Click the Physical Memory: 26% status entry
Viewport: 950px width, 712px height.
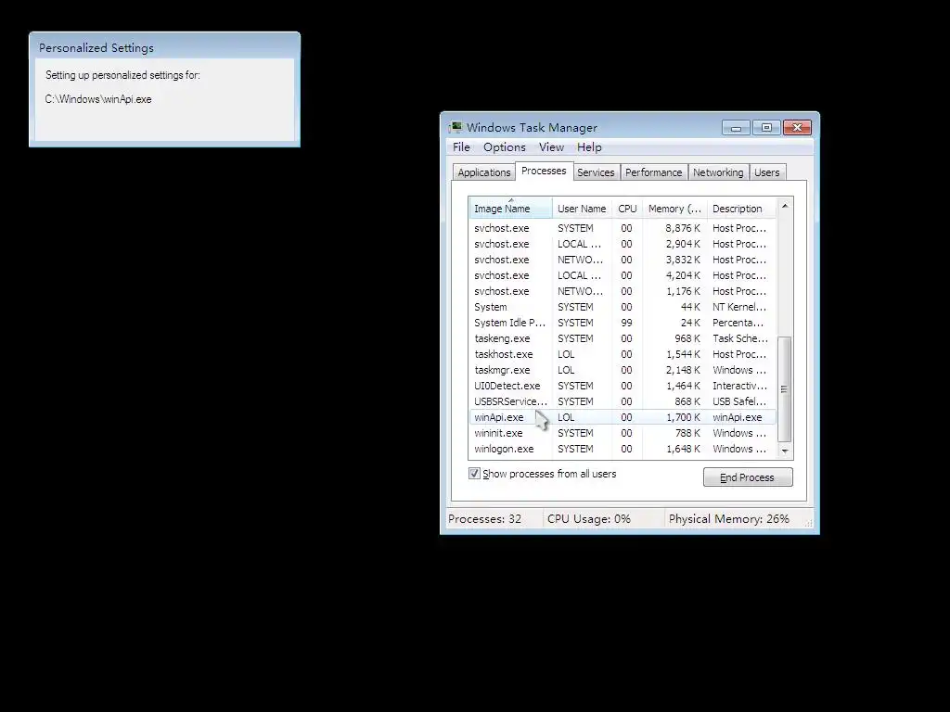[729, 519]
